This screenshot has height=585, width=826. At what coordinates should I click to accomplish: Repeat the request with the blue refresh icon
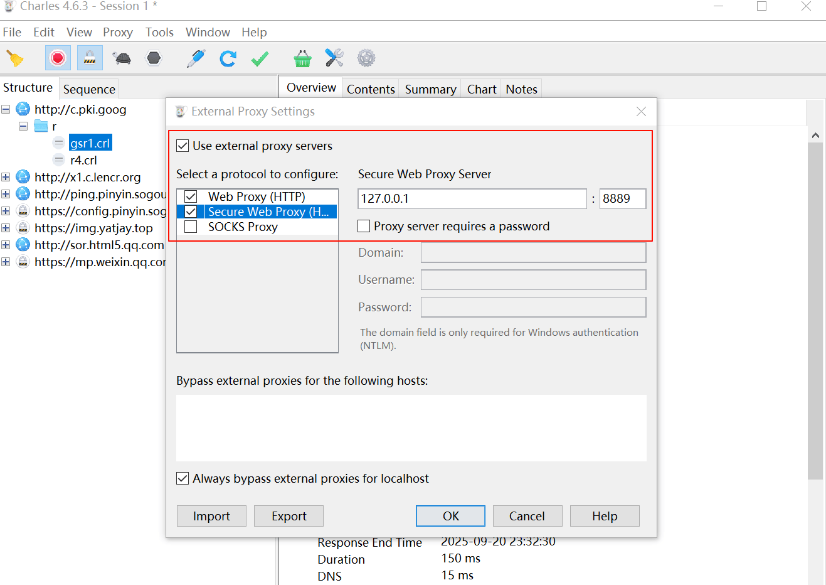(x=228, y=58)
